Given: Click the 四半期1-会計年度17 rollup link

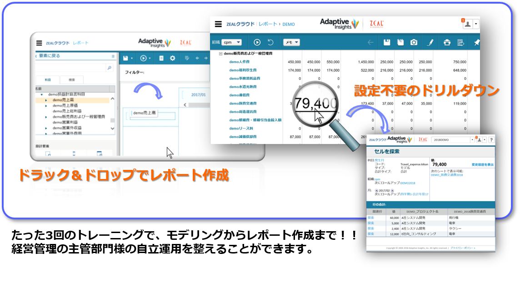Looking at the screenshot, I should click(414, 194).
